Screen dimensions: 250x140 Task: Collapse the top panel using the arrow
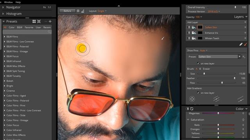pyautogui.click(x=119, y=6)
